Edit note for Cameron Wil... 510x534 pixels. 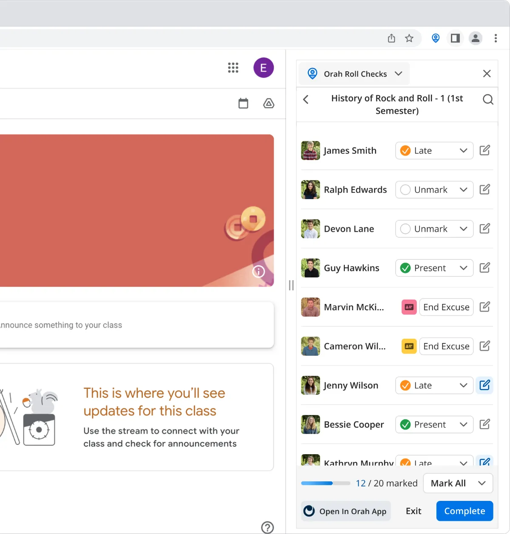(x=484, y=346)
